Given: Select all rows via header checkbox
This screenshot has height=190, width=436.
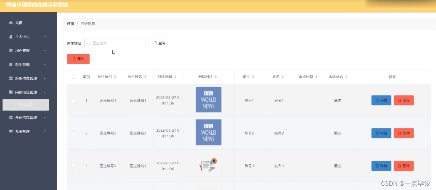Looking at the screenshot, I should 73,77.
